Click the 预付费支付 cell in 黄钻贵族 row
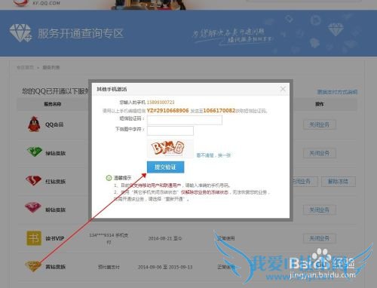The width and height of the screenshot is (377, 288). (109, 267)
